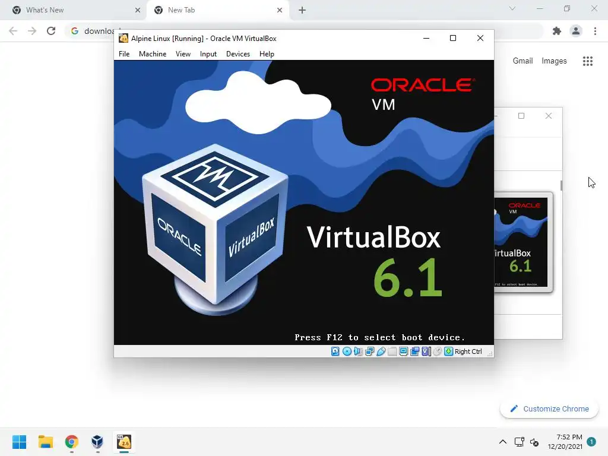This screenshot has height=456, width=608.
Task: Close the New Tab tab
Action: click(x=280, y=10)
